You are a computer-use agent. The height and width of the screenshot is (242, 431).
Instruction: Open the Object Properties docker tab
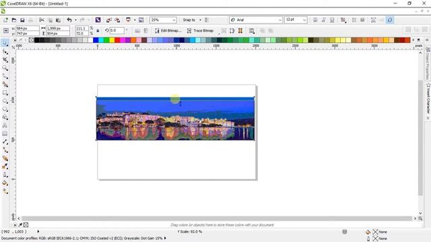(x=428, y=63)
